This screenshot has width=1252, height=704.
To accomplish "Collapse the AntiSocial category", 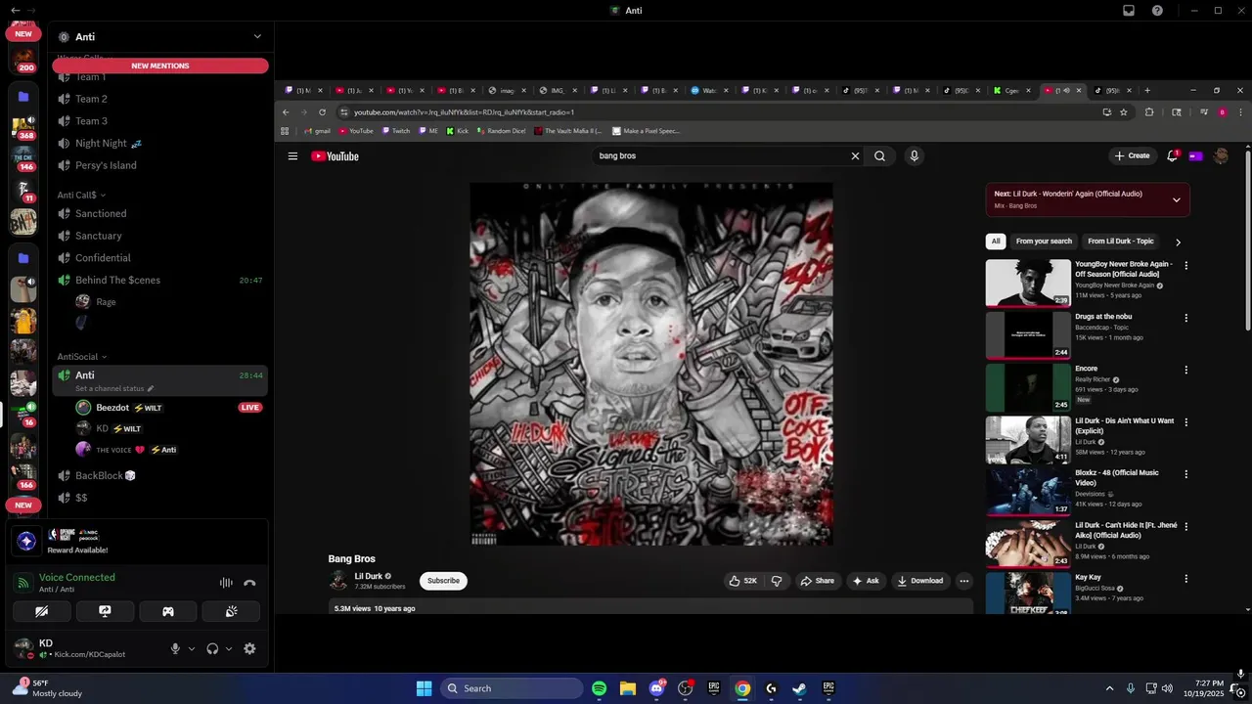I will point(82,357).
